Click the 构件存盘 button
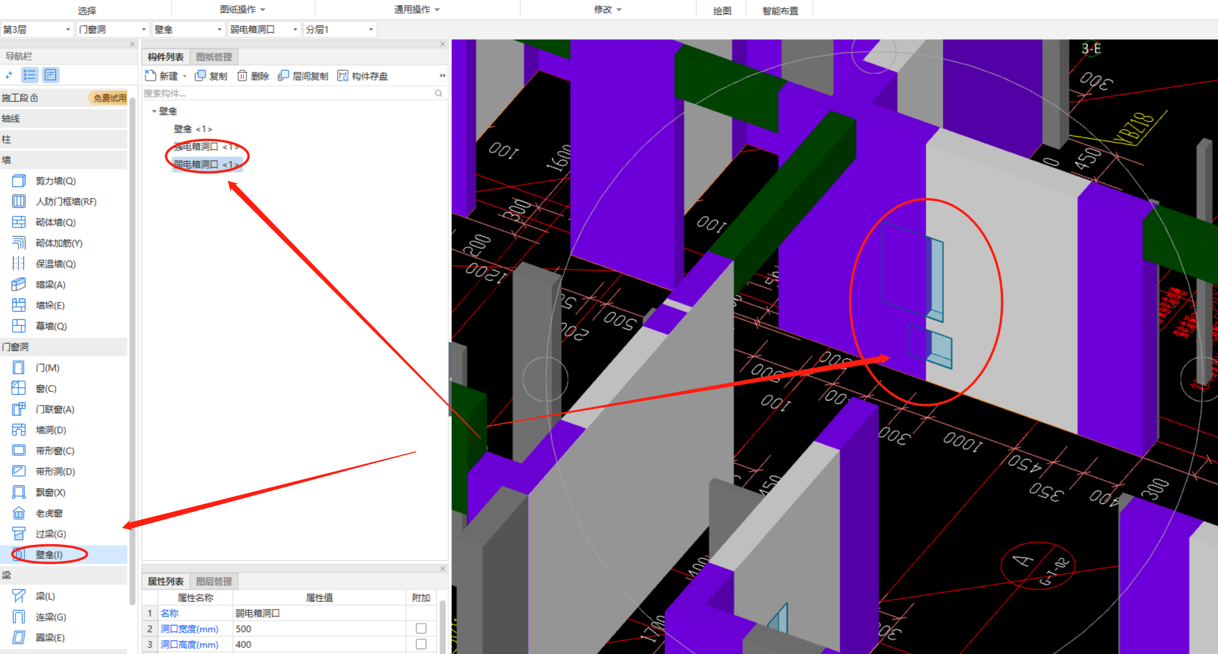Image resolution: width=1218 pixels, height=654 pixels. [362, 76]
